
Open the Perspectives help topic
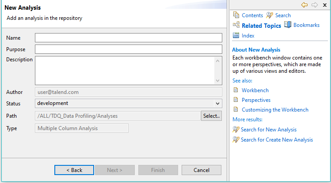[256, 100]
